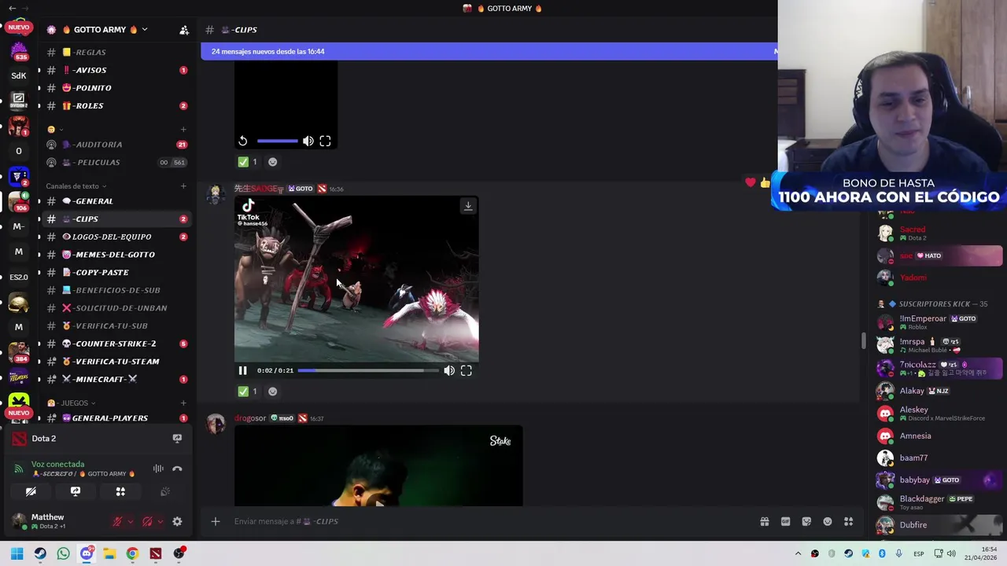This screenshot has height=566, width=1007.
Task: Collapse the emoji-named voice category
Action: coord(55,129)
